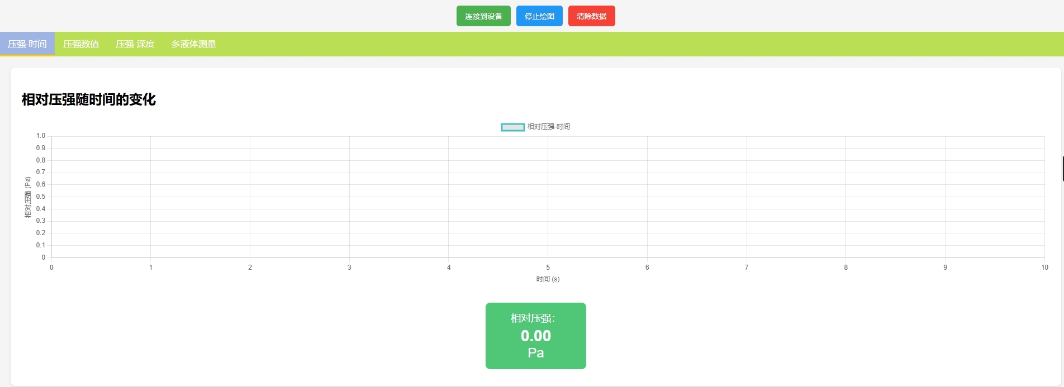Select the 0.00 pressure reading value
Screen dimensions: 1064x387
(535, 336)
